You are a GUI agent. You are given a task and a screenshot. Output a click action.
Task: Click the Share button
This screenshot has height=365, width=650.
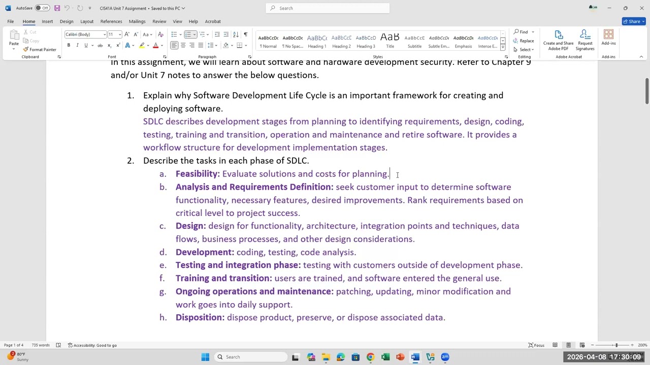click(634, 21)
